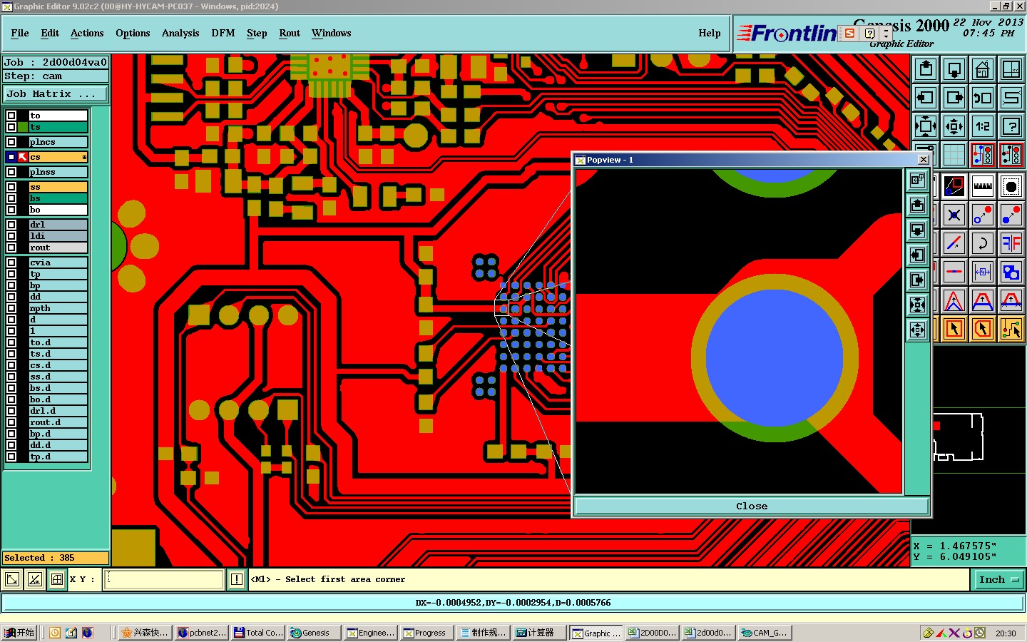Image resolution: width=1027 pixels, height=642 pixels.
Task: Click the Windows Start button
Action: pos(19,633)
